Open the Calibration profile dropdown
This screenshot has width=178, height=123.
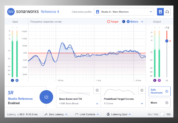[124, 12]
